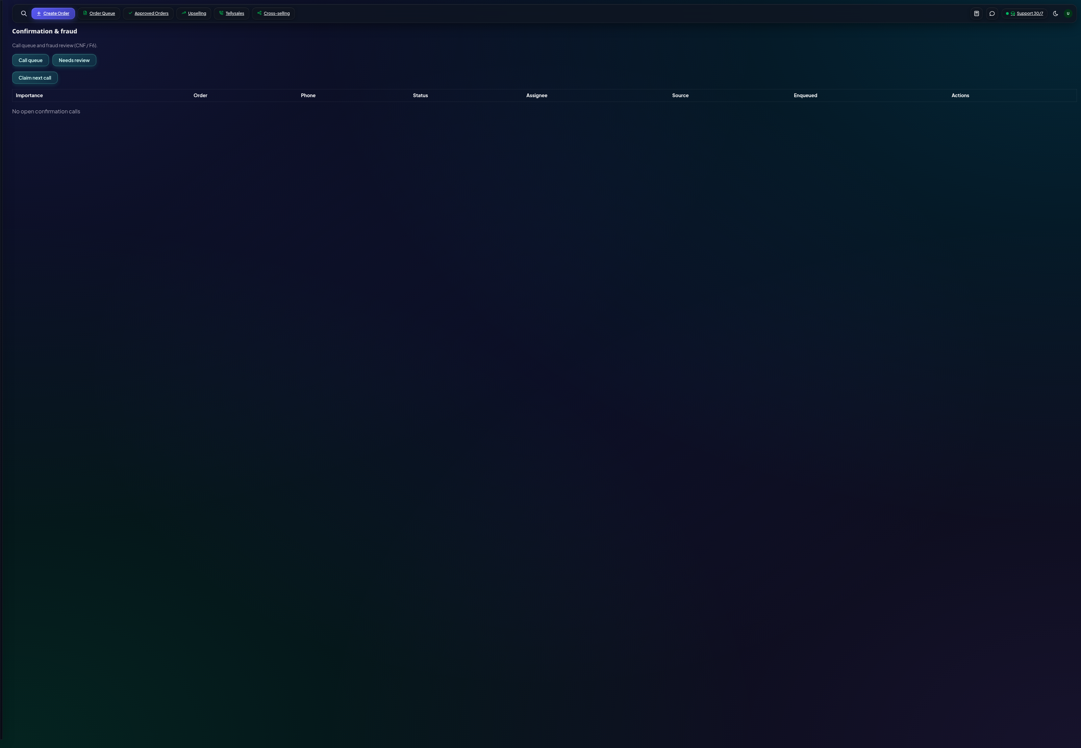This screenshot has height=748, width=1081.
Task: Open Approved Orders page
Action: pos(148,13)
